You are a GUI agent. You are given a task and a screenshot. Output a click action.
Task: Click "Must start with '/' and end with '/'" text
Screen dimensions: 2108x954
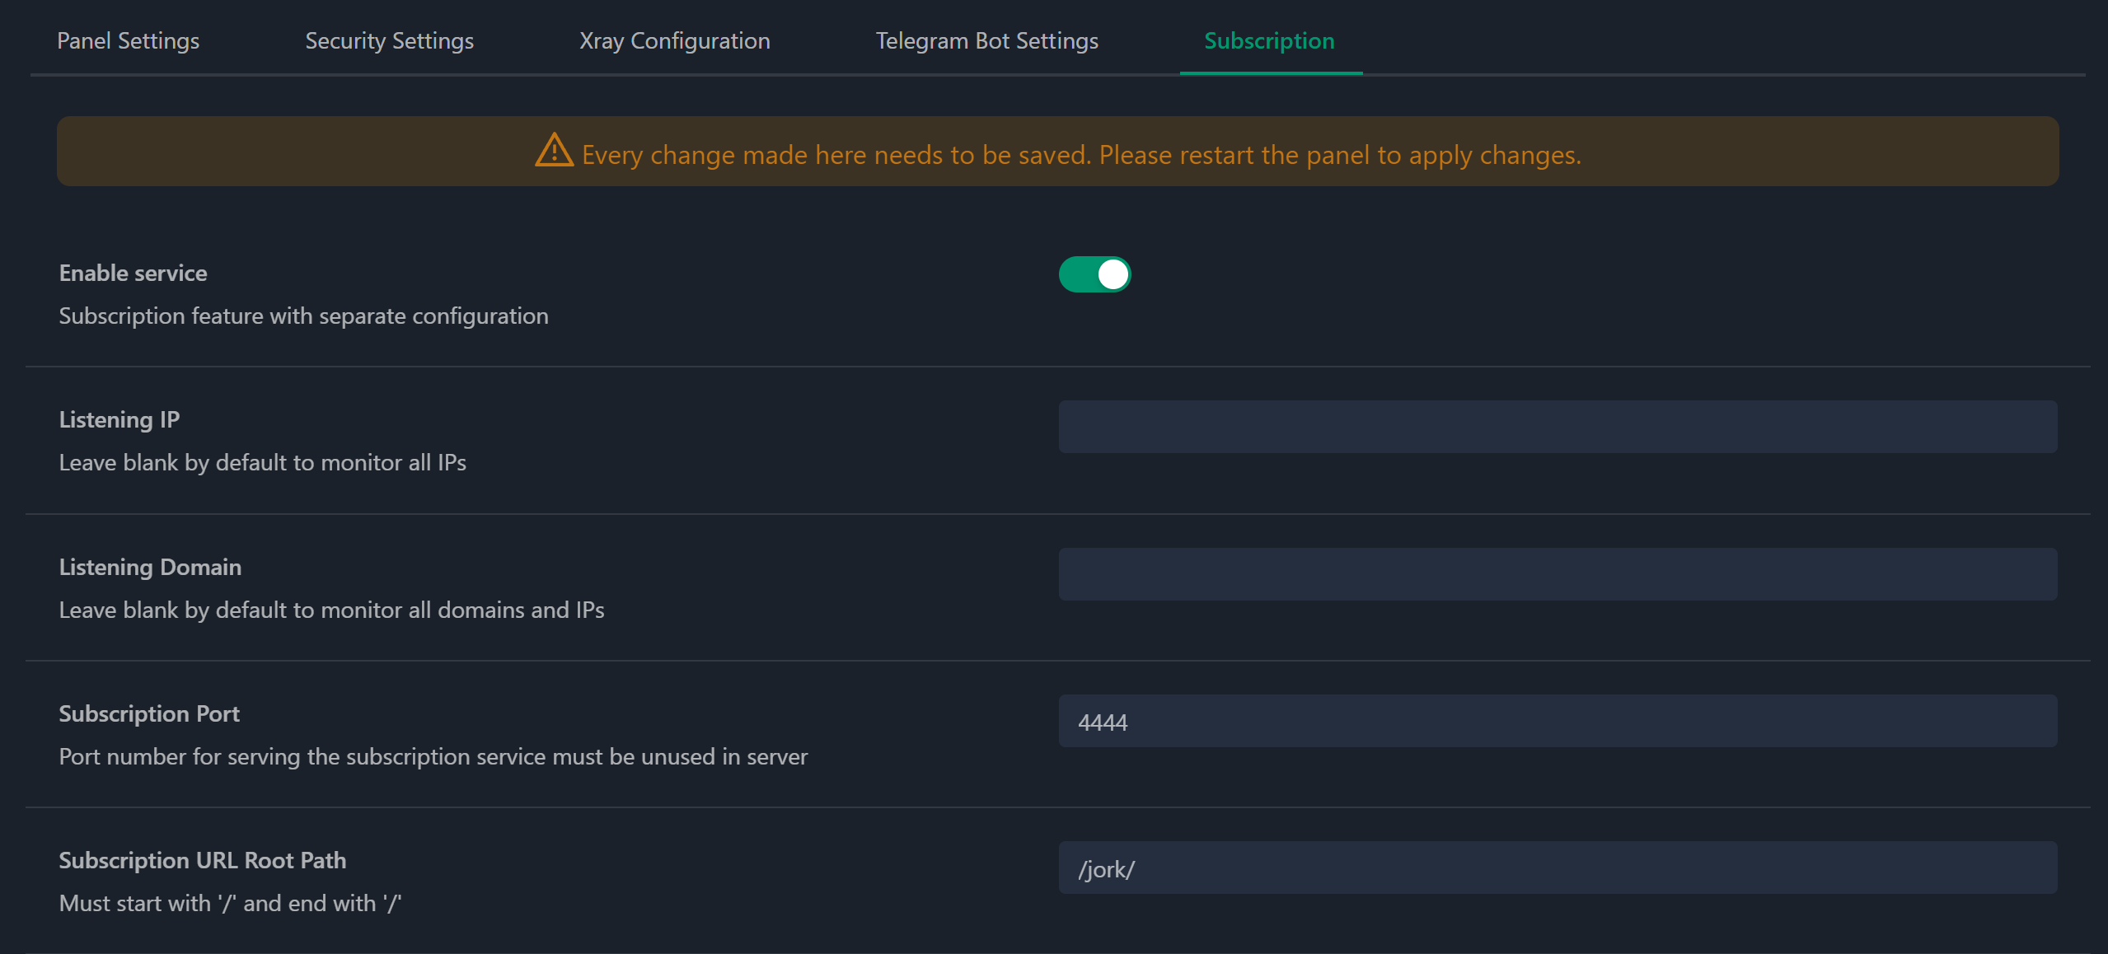230,903
